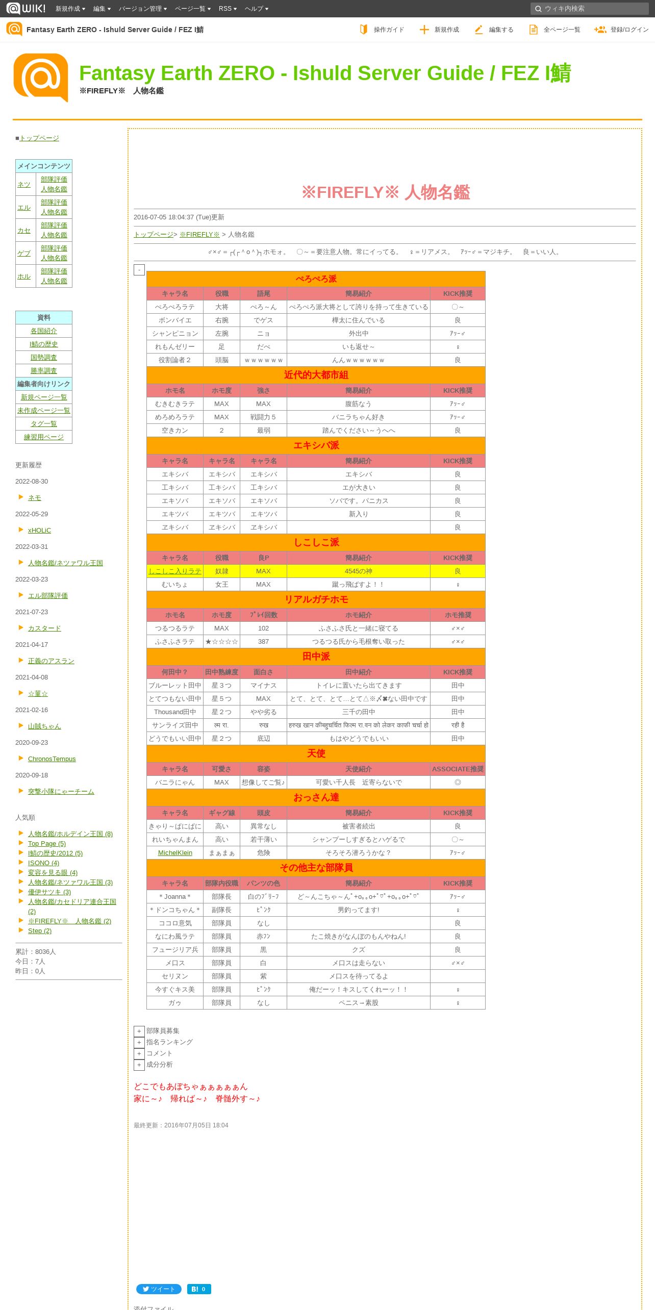This screenshot has width=655, height=1310.
Task: Expand the コメント section
Action: click(x=139, y=1053)
